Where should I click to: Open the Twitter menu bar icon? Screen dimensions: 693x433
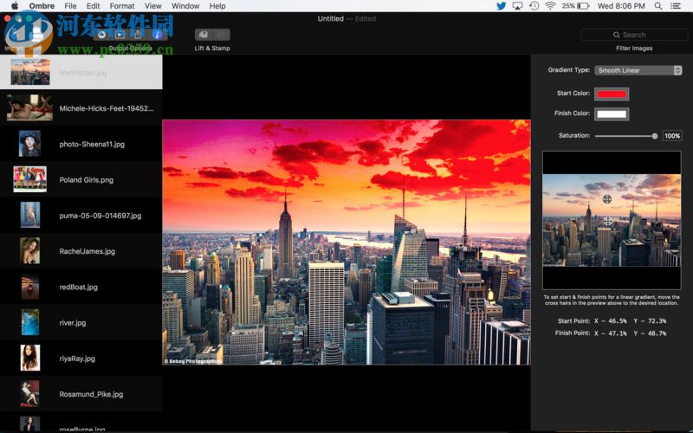(x=501, y=6)
